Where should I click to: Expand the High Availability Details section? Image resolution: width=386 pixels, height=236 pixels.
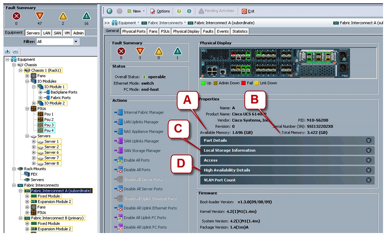[288, 170]
